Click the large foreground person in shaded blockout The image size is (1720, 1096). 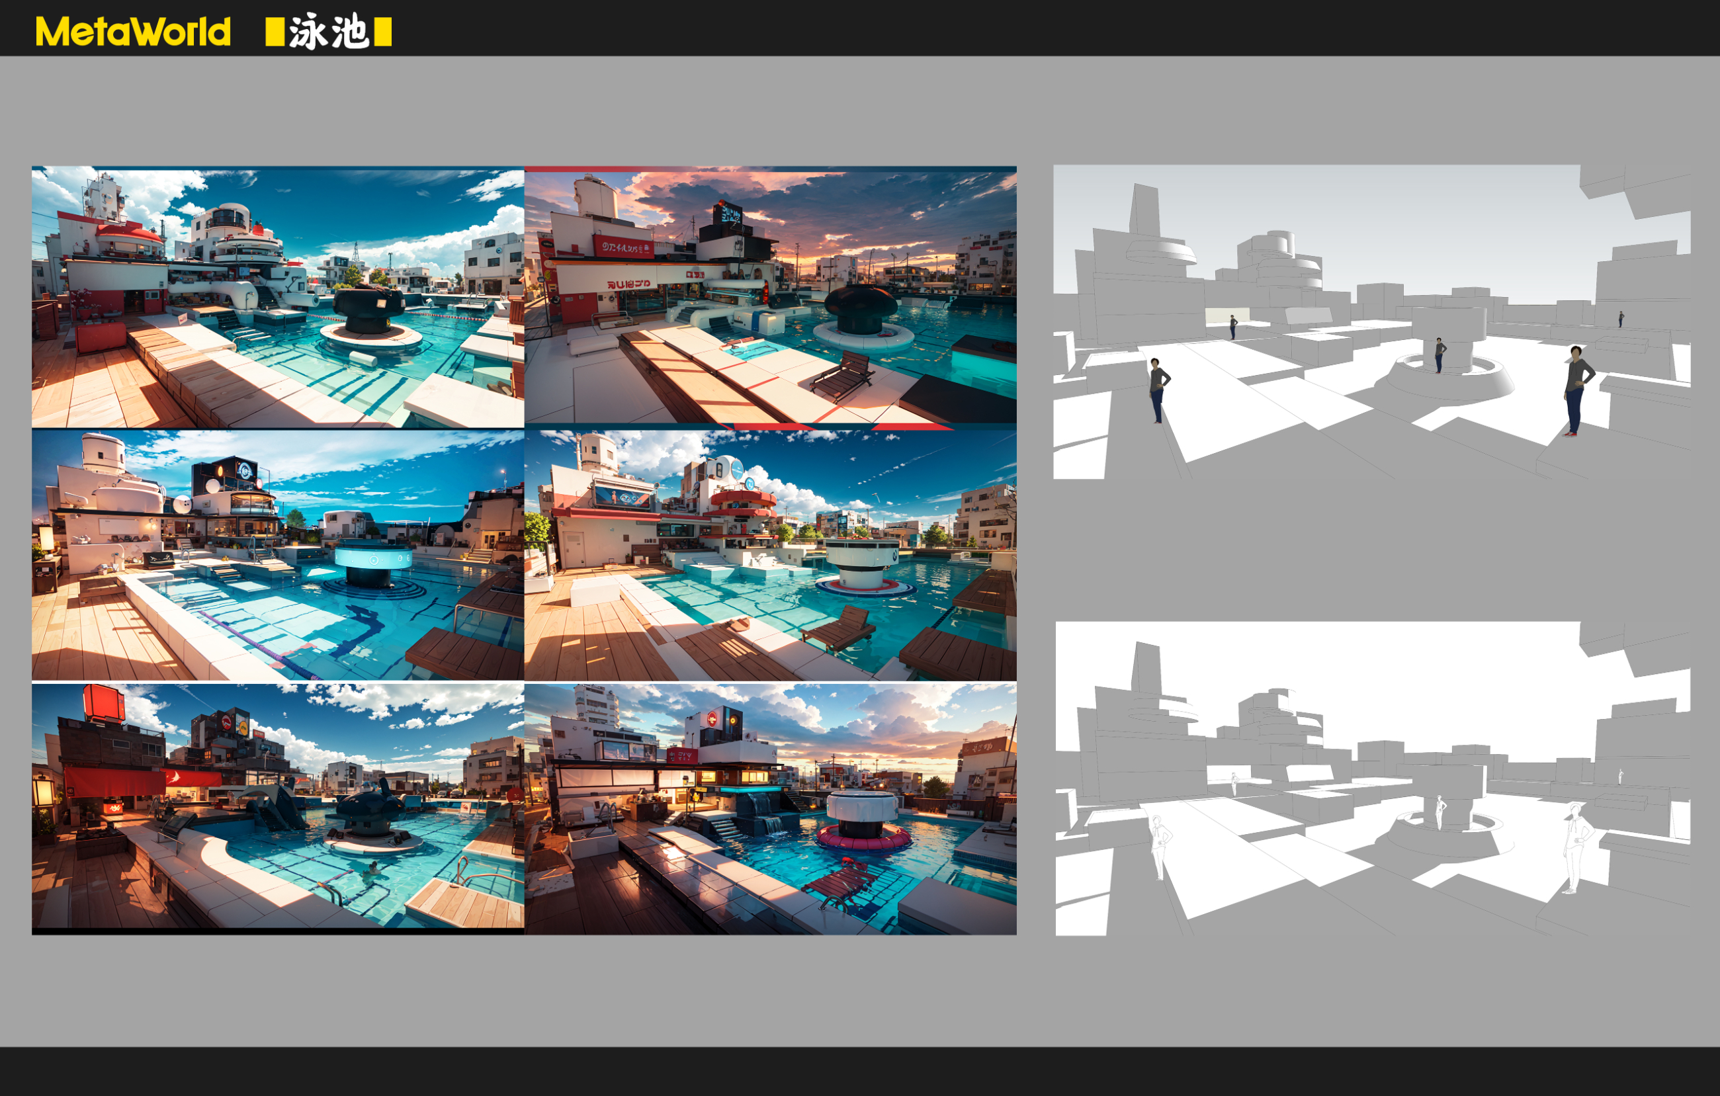[1578, 390]
